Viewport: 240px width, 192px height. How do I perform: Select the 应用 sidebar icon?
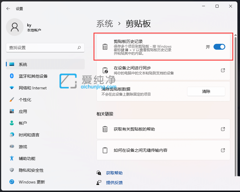11,111
